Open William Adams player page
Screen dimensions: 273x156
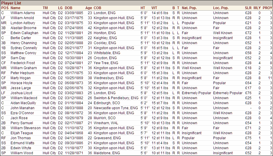point(22,13)
